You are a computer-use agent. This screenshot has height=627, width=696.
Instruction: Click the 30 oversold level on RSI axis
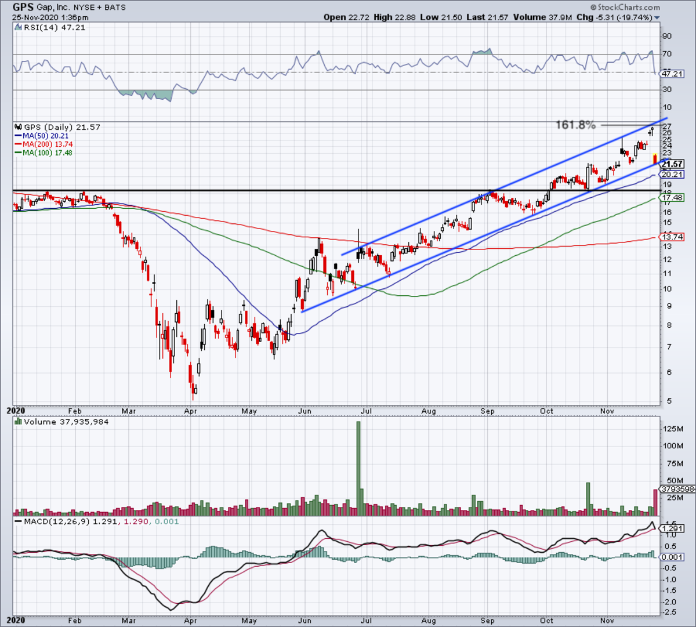pos(667,89)
